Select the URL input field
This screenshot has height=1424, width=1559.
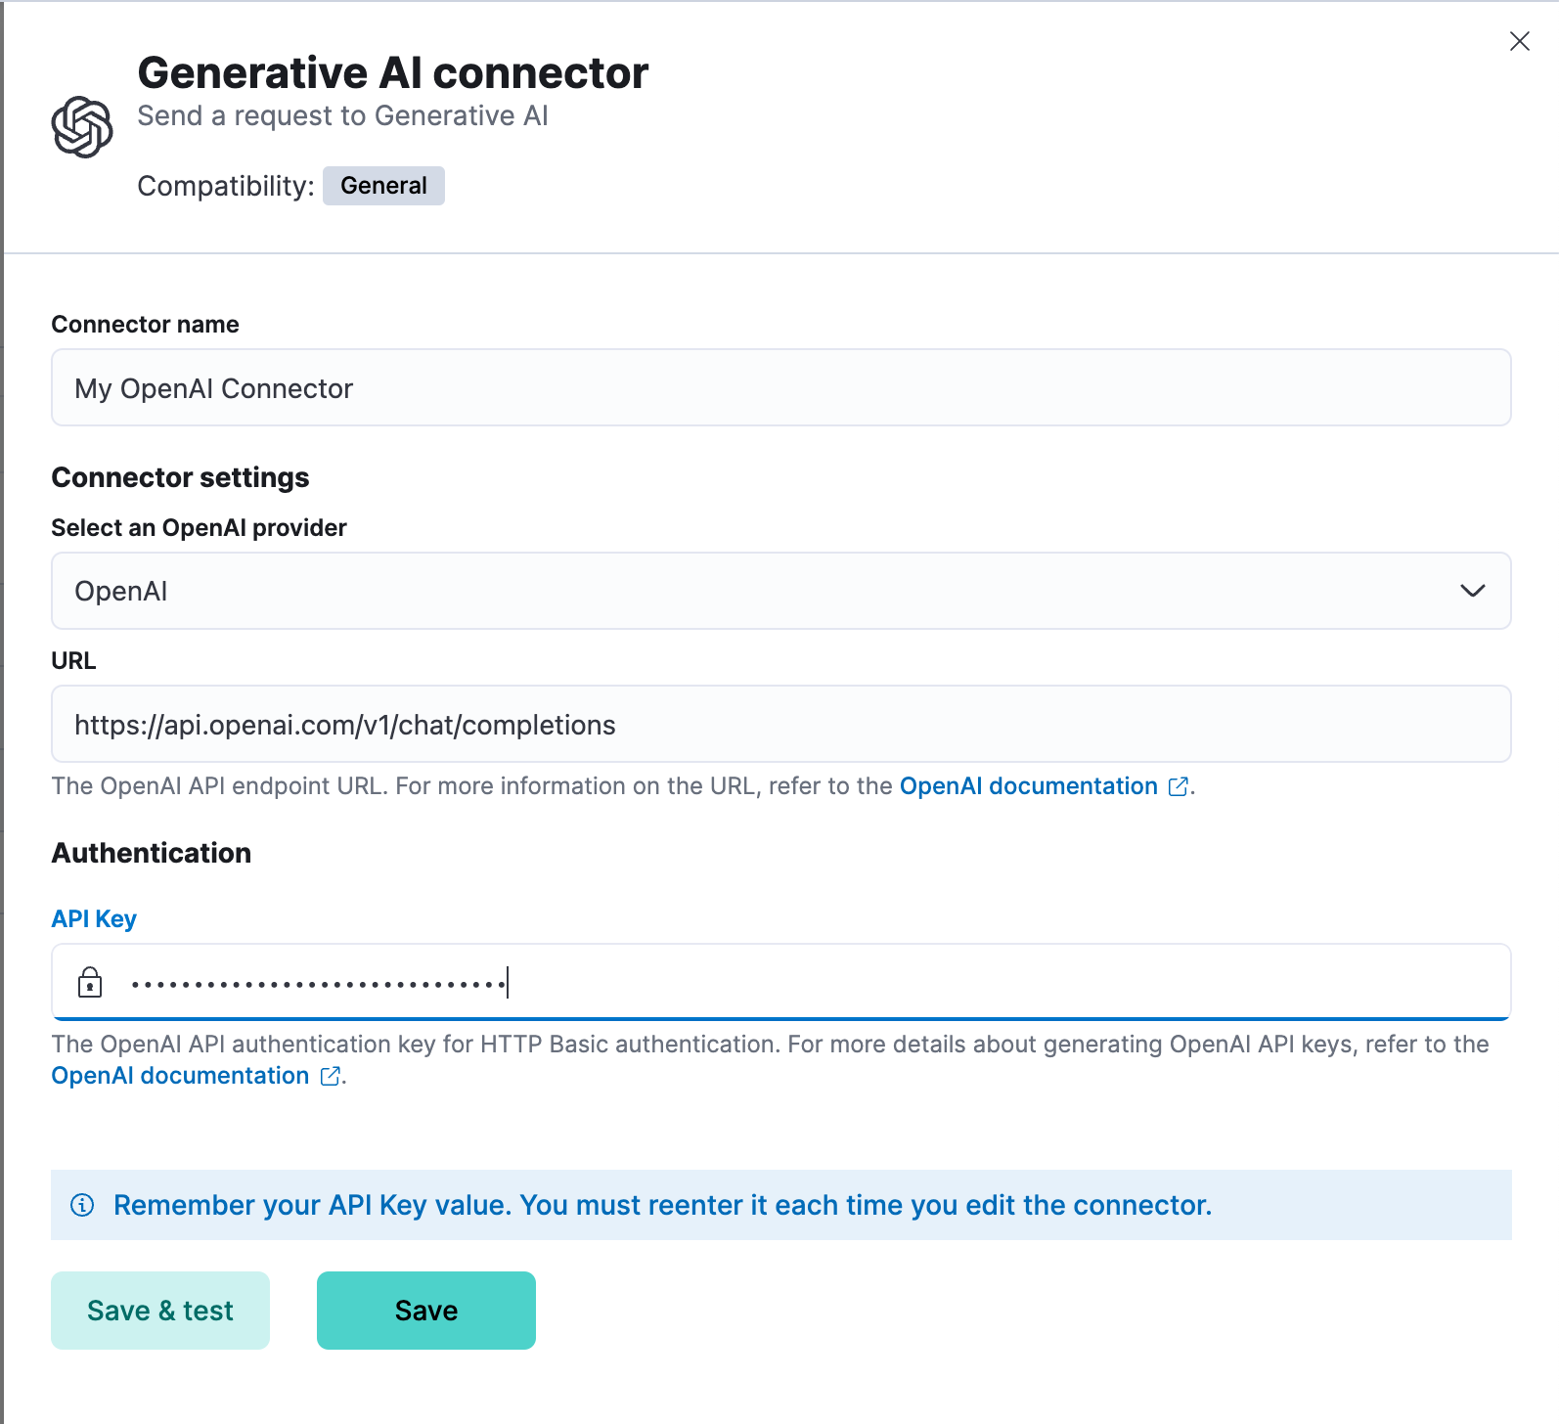(780, 724)
